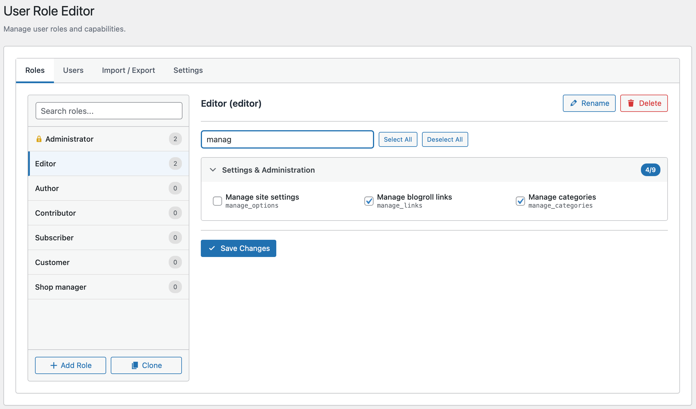Click the lock icon beside Administrator

tap(39, 139)
